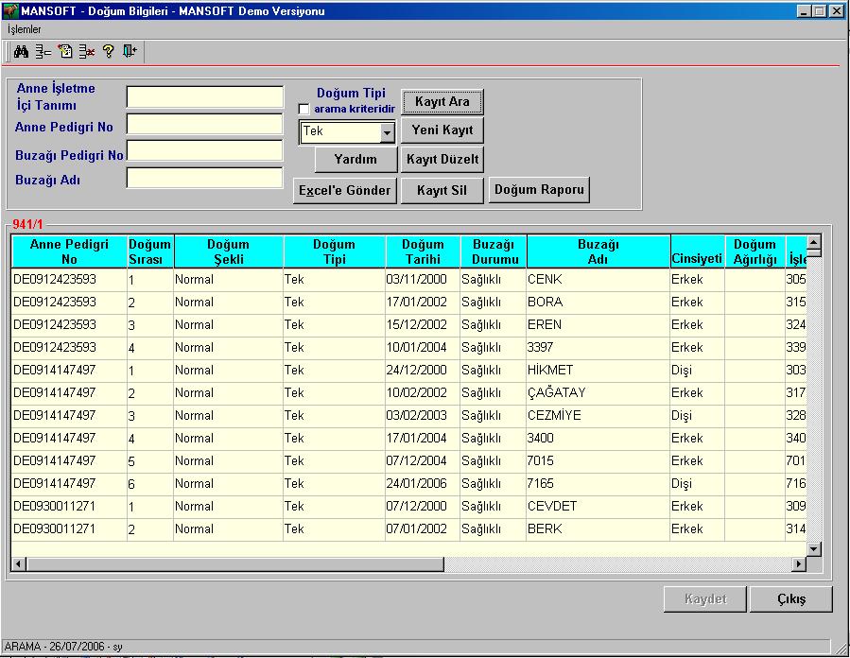Click the grid's scroll-down arrow
The width and height of the screenshot is (850, 658).
814,549
